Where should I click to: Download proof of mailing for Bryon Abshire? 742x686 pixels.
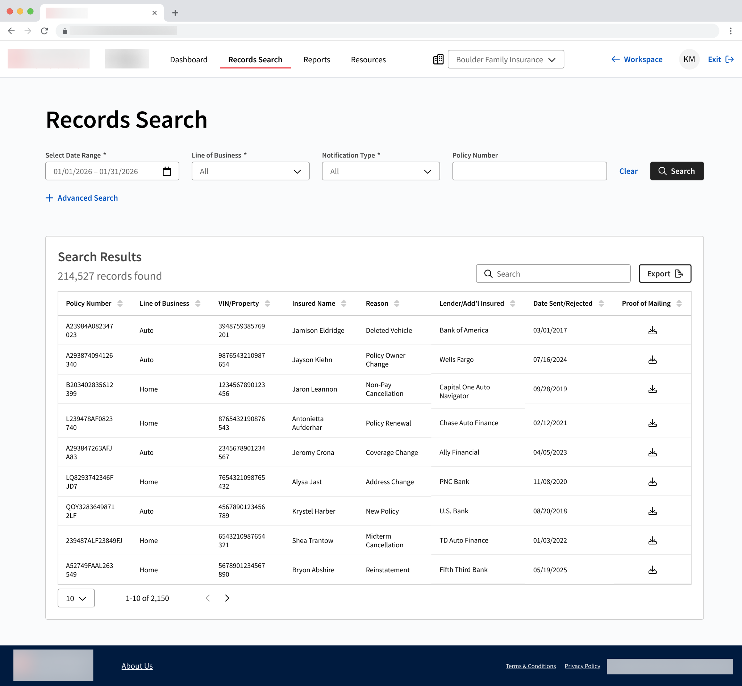(x=653, y=570)
